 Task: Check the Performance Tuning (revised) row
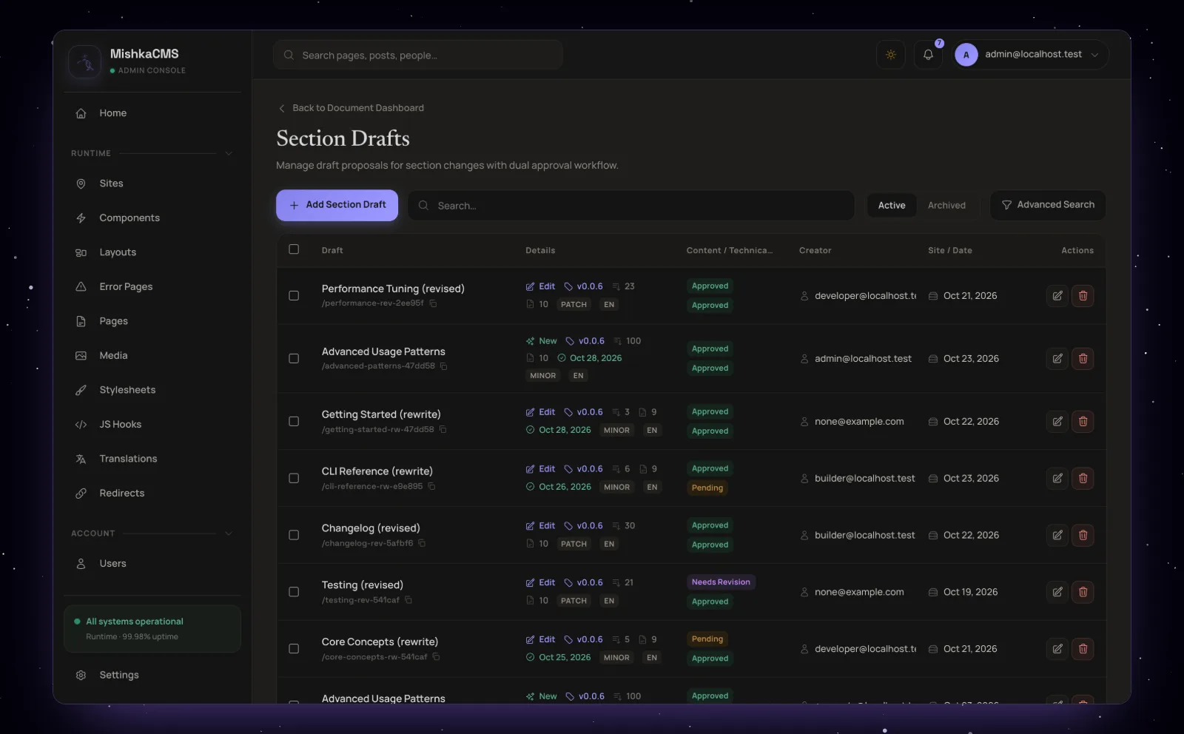point(294,296)
